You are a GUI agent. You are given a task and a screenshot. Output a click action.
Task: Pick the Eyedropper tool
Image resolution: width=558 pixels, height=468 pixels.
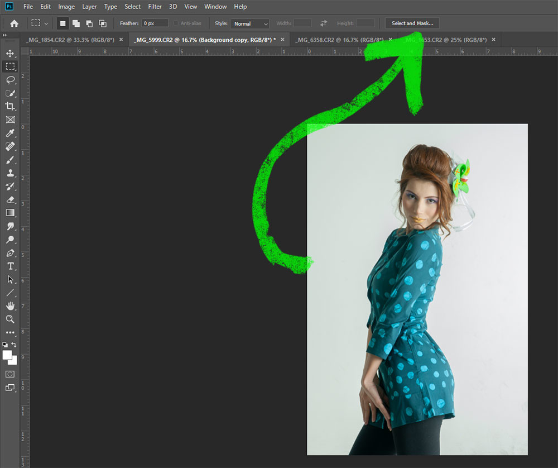pos(10,133)
